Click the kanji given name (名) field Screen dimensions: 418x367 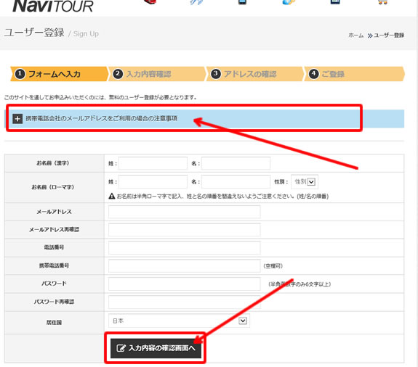[236, 163]
